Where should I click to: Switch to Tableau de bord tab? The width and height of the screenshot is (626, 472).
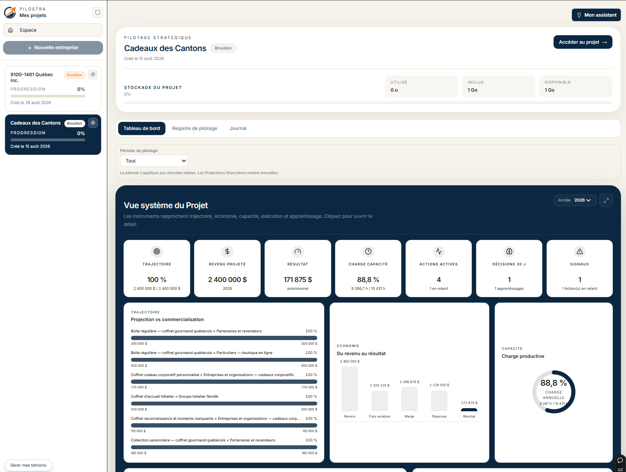pos(142,128)
